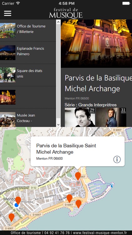Open the 29 juillet concert thumbnail
The image size is (132, 235).
point(80,117)
